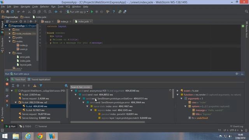
Task: Click the blue filter funnel icon
Action: point(41,86)
